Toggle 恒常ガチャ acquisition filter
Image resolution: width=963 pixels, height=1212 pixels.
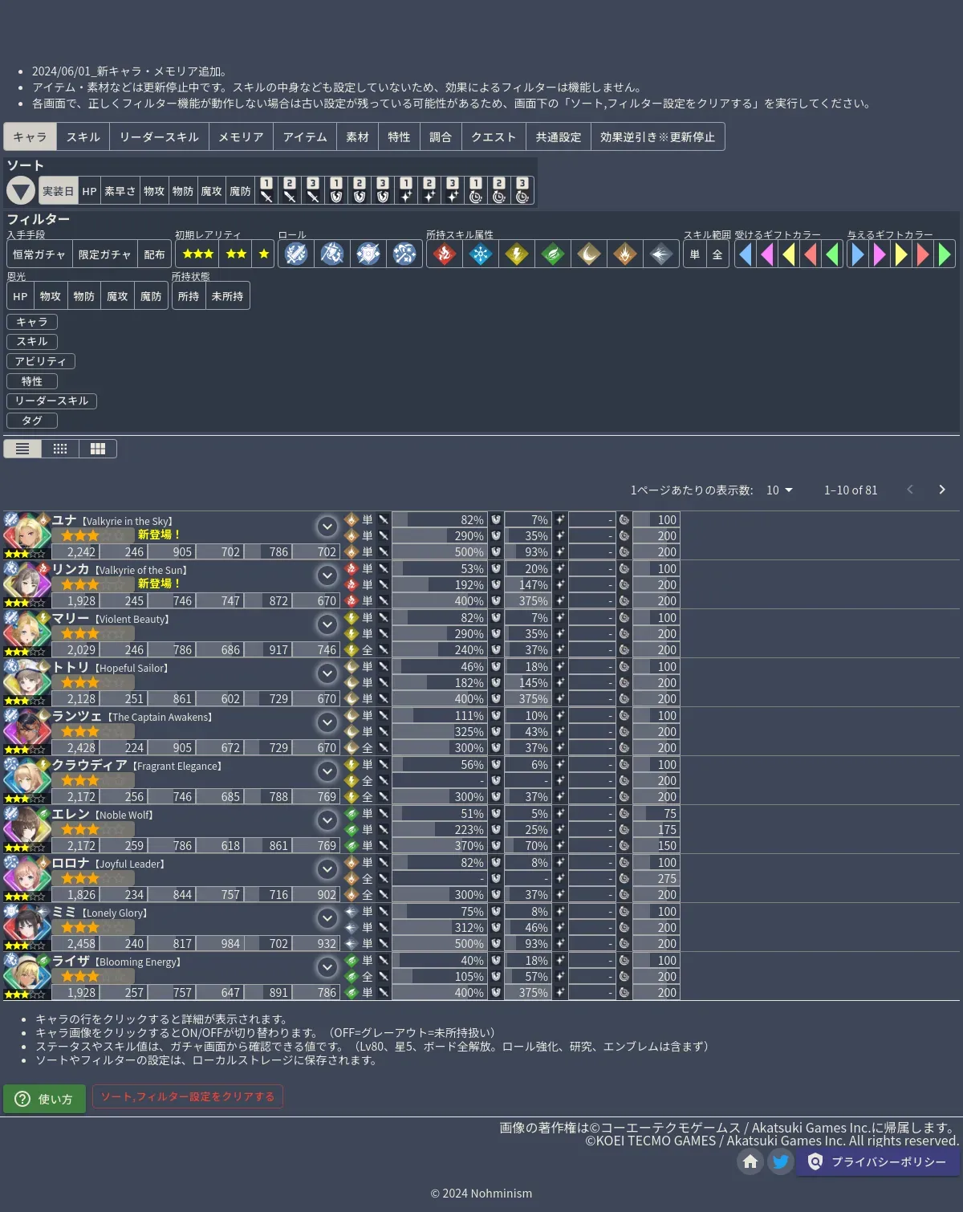tap(39, 254)
